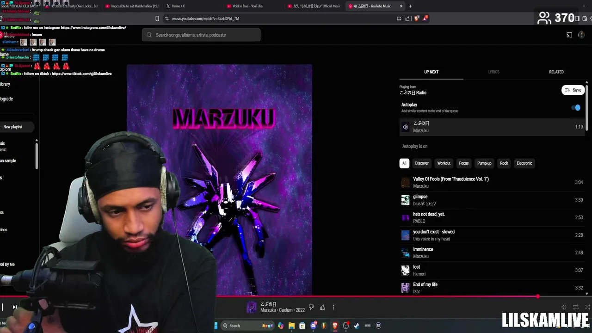This screenshot has width=592, height=333.
Task: Select the Electronic filter chip
Action: 524,163
